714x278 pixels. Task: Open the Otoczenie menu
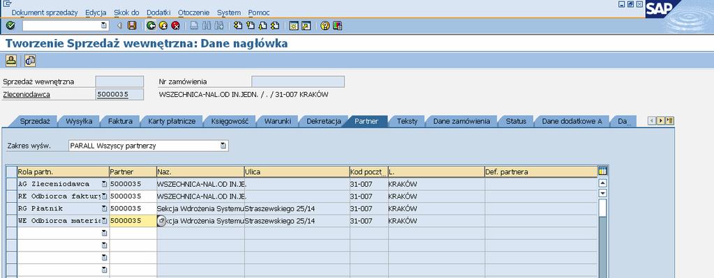click(193, 13)
